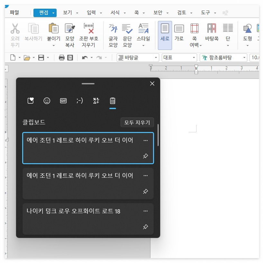
Task: Click the Paste (붙이기) clipboard icon
Action: [x=54, y=28]
